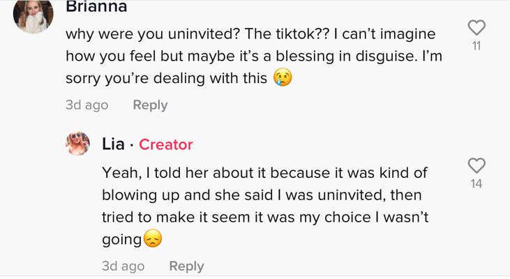Click the 3d ago timestamp under Brianna's comment
Viewport: 510px width, 279px height.
coord(87,105)
